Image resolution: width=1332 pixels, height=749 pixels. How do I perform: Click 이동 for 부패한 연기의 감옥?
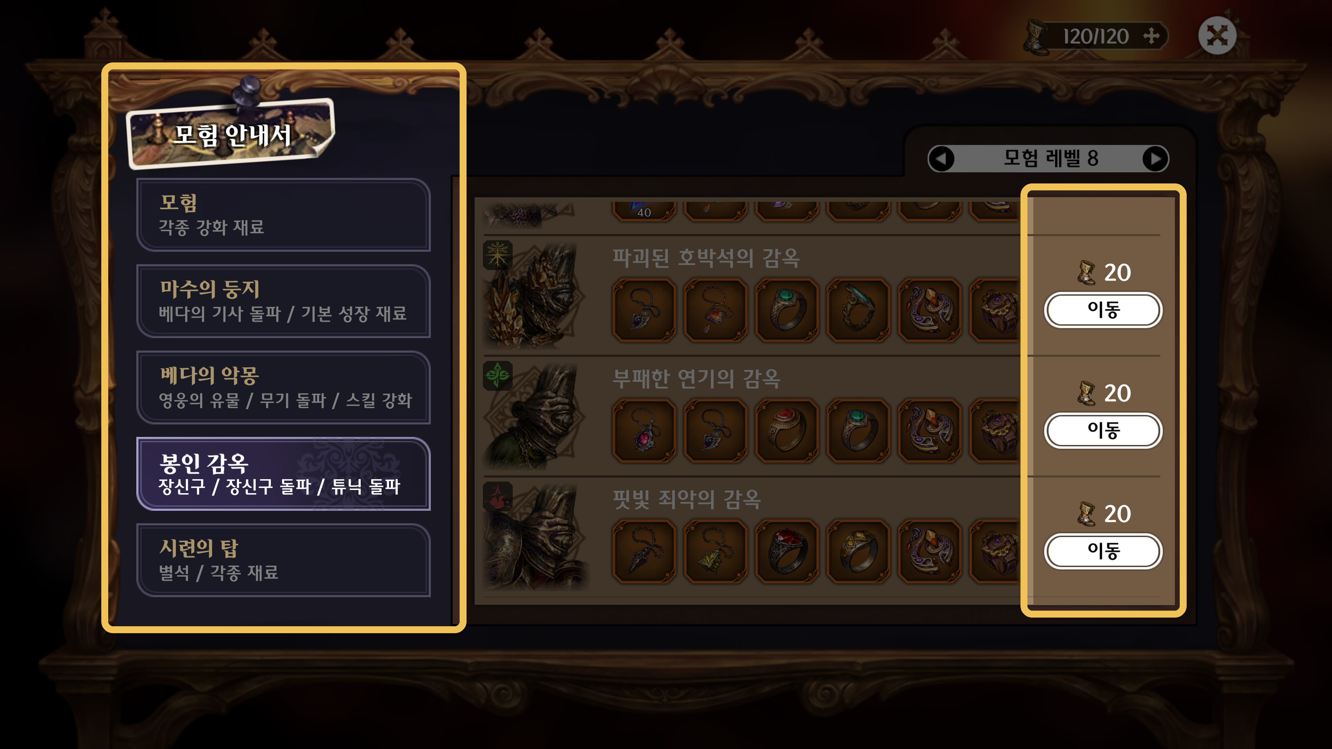click(1103, 430)
